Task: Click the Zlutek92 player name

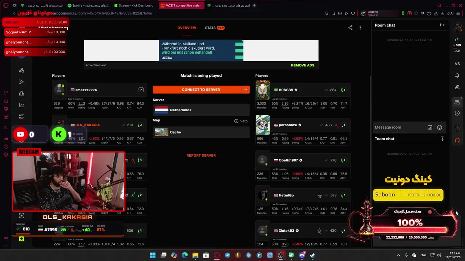Action: point(287,231)
